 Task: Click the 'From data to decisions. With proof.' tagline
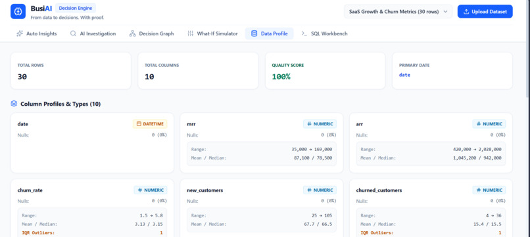pos(67,18)
